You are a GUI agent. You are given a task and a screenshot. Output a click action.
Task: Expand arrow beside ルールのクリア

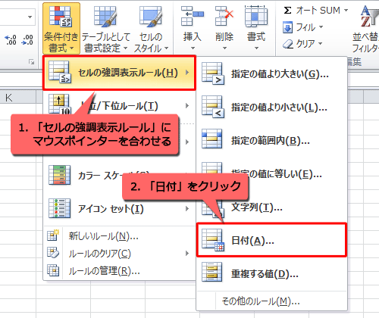[x=187, y=253]
